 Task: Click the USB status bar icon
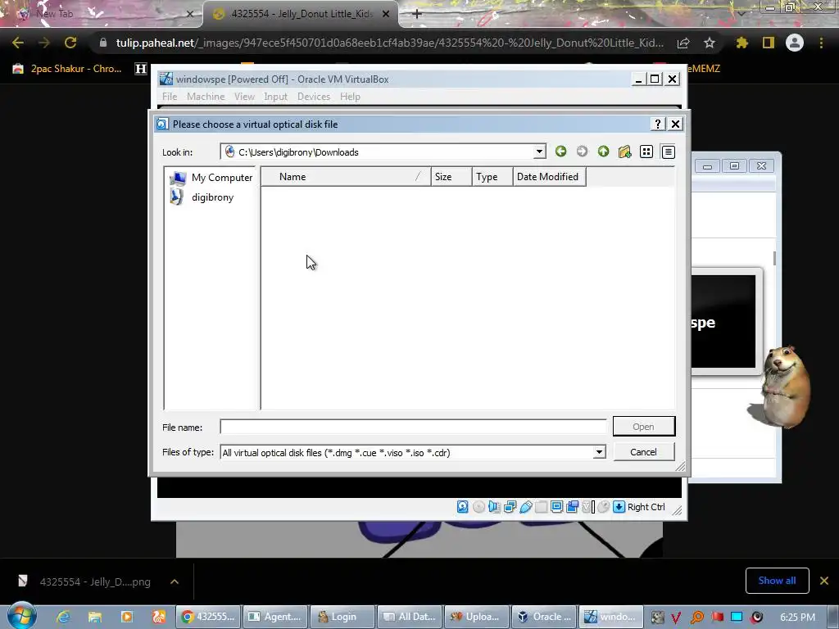coord(525,506)
